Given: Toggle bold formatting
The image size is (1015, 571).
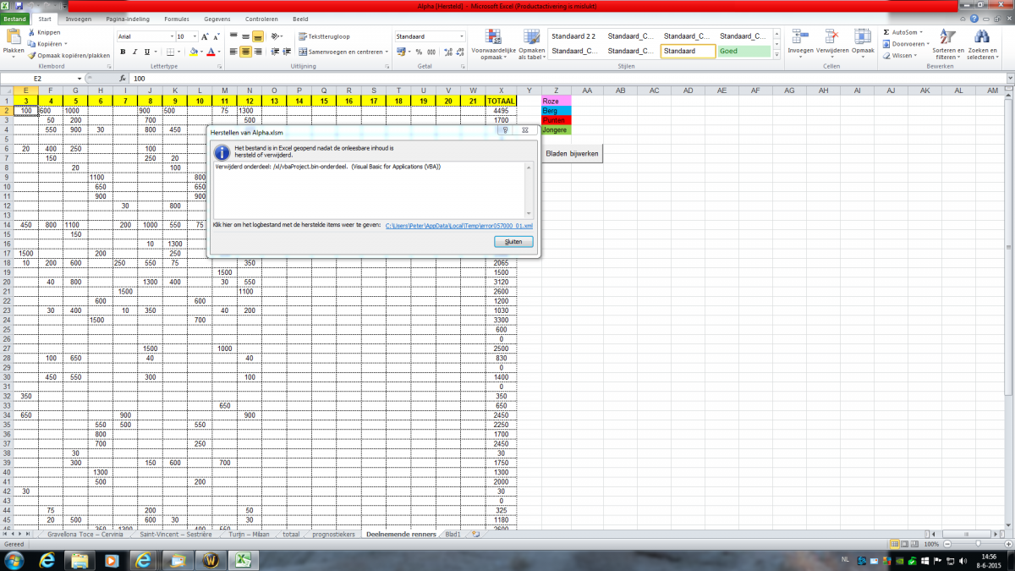Looking at the screenshot, I should tap(123, 52).
